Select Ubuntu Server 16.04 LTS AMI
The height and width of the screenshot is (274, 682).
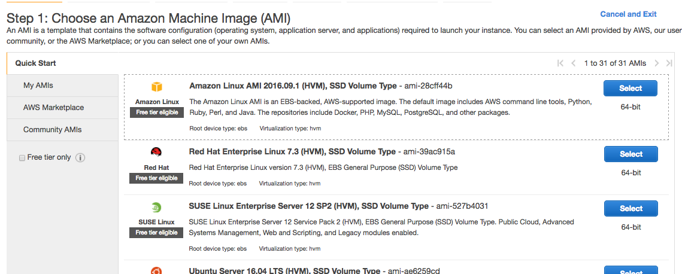(631, 271)
